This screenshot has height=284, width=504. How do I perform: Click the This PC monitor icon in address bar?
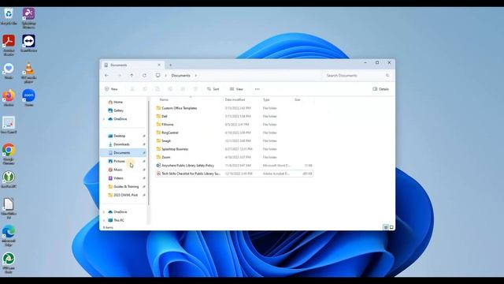[x=157, y=76]
